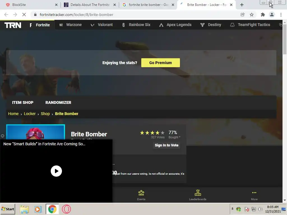Follow the Home breadcrumb link

[x=13, y=114]
